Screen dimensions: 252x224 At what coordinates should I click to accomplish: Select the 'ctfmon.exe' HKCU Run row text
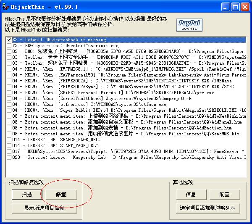pyautogui.click(x=89, y=105)
